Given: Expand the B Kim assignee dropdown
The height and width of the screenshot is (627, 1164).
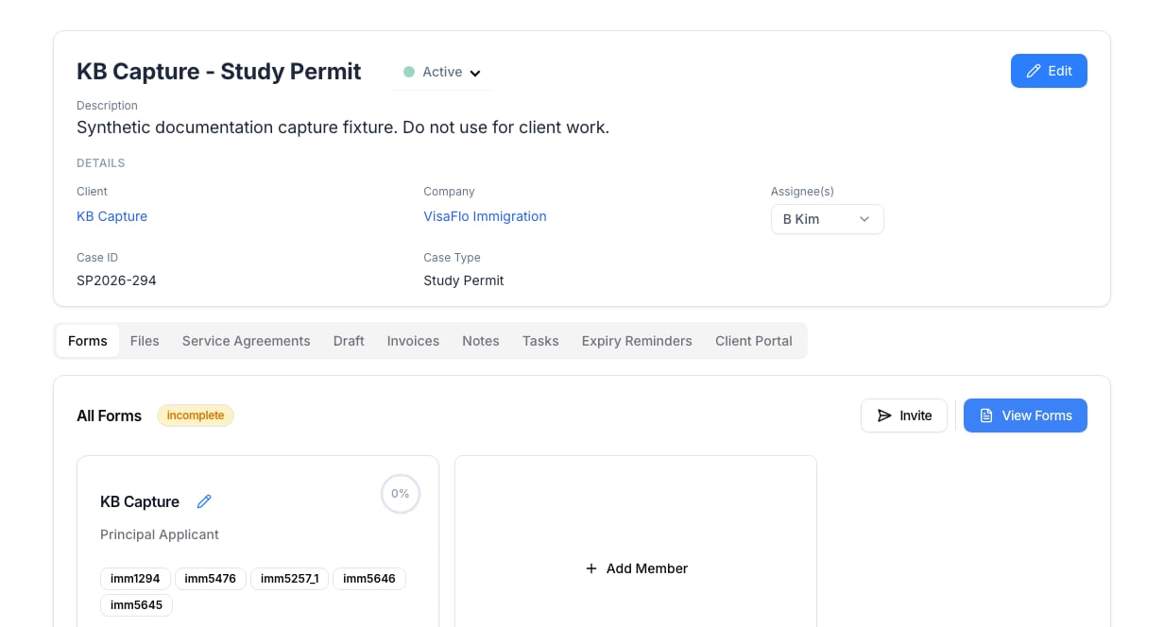Looking at the screenshot, I should (827, 219).
